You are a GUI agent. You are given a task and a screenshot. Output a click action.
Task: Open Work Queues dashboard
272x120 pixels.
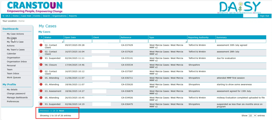click(14, 77)
